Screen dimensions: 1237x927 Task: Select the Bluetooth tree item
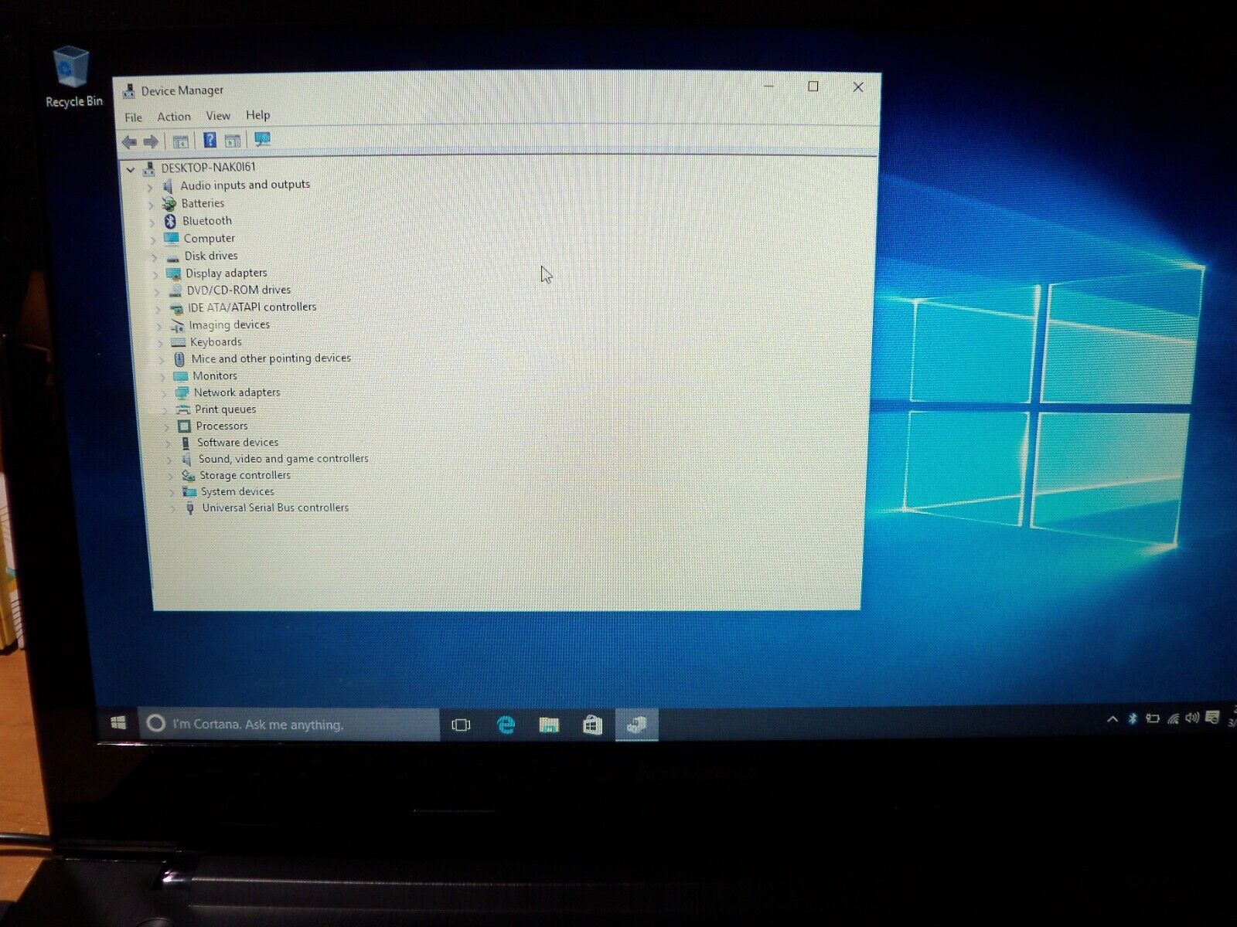tap(207, 221)
